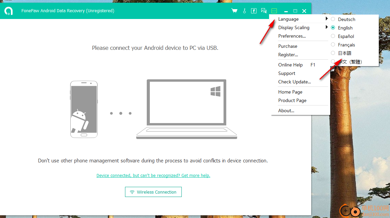Viewport: 390px width, 218px height.
Task: Select the English language radio button
Action: (x=333, y=27)
